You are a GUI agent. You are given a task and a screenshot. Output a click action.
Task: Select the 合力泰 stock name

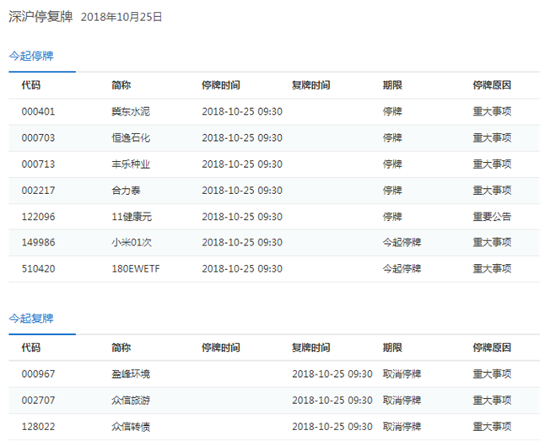pyautogui.click(x=126, y=191)
